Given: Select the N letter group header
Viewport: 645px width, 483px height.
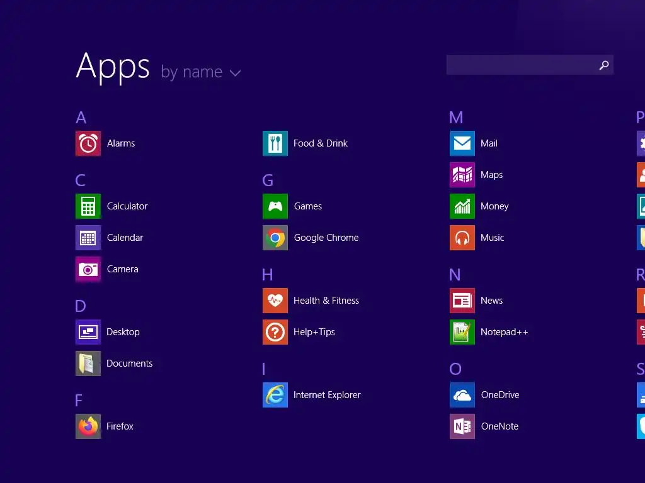Looking at the screenshot, I should [x=455, y=274].
